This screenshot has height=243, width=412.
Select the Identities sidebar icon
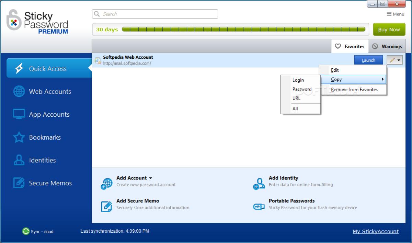click(x=19, y=160)
